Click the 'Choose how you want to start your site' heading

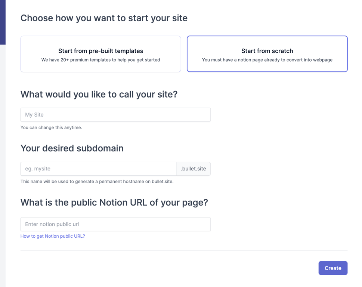click(104, 18)
